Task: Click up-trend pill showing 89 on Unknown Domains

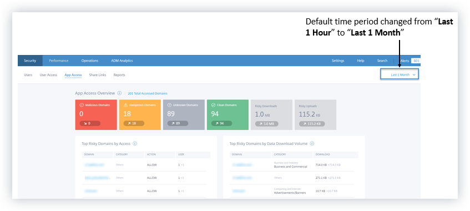Action: (178, 123)
